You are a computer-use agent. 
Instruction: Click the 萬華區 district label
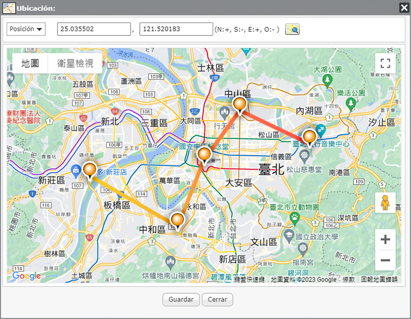(170, 181)
